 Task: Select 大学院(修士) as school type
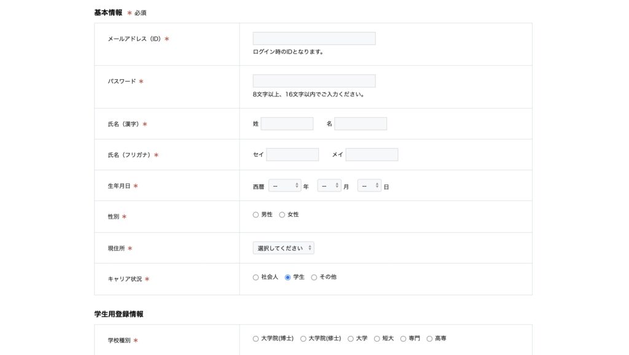tap(303, 339)
